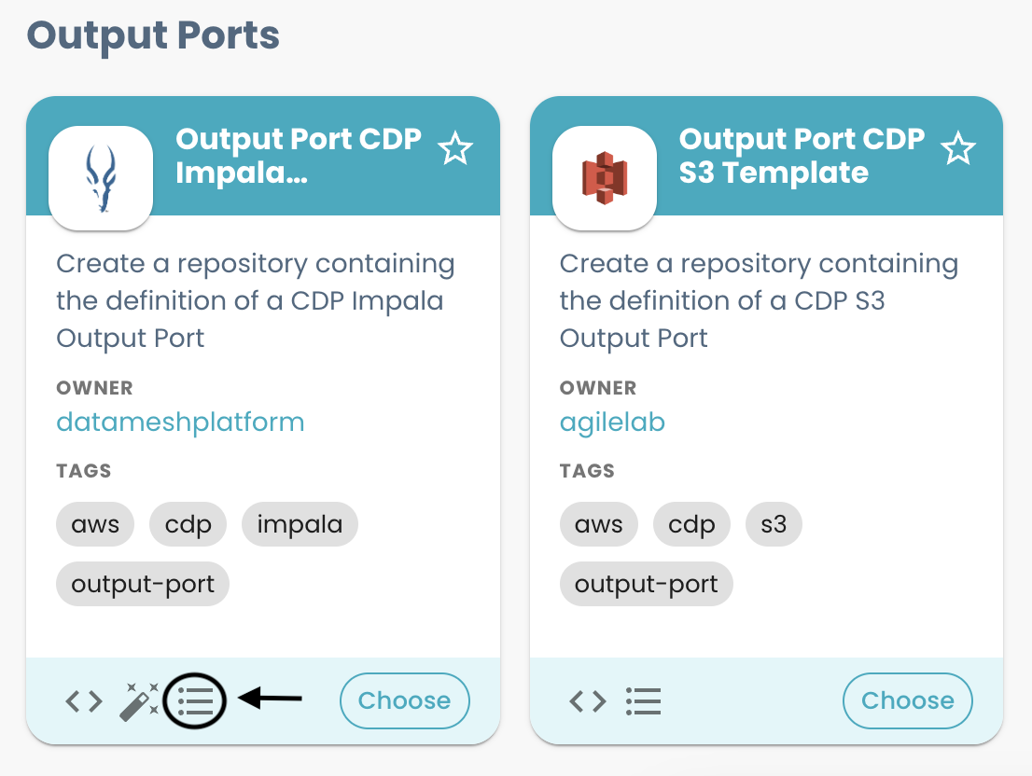
Task: Click the red S3 bucket logo
Action: pos(604,178)
